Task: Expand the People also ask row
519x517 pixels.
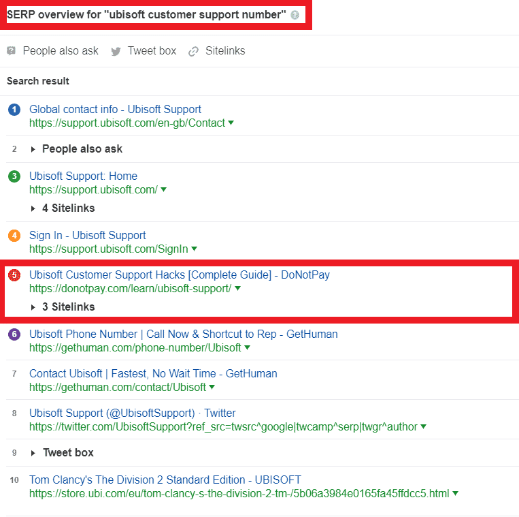Action: tap(33, 149)
